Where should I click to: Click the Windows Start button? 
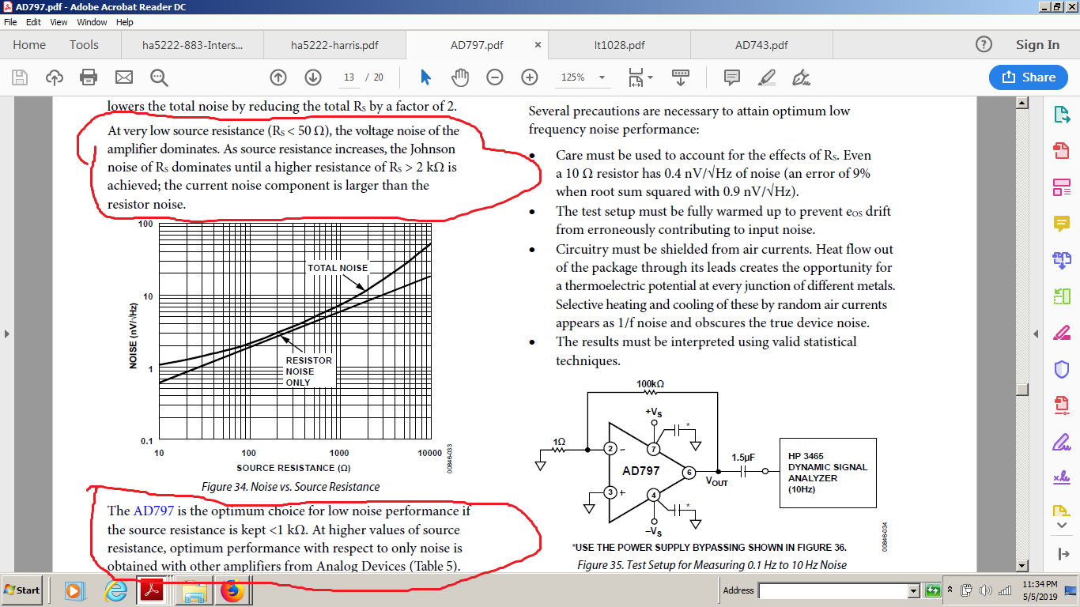click(x=22, y=590)
